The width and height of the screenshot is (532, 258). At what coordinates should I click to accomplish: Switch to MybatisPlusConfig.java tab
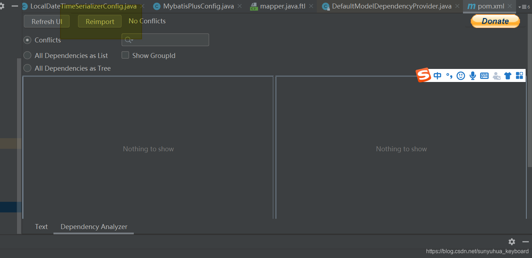(x=194, y=6)
